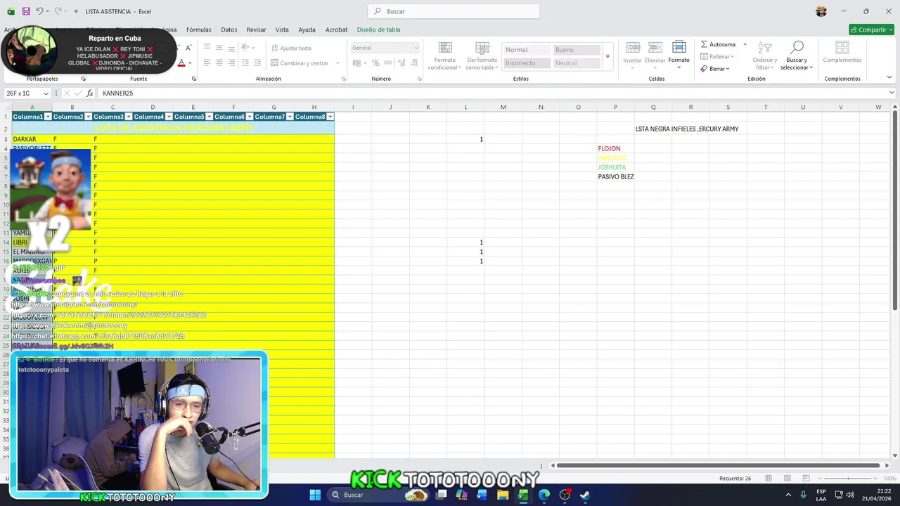The width and height of the screenshot is (900, 506).
Task: Click the Buscar box in title bar
Action: point(454,11)
